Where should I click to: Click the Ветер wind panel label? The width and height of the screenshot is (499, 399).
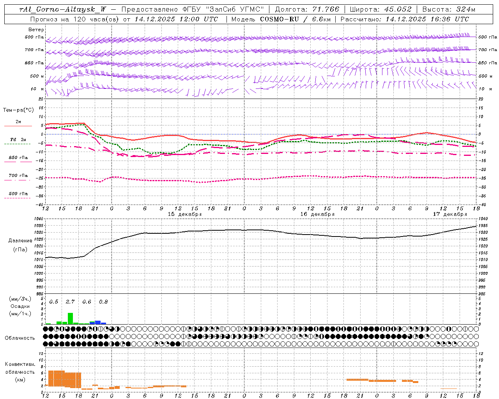click(x=36, y=30)
